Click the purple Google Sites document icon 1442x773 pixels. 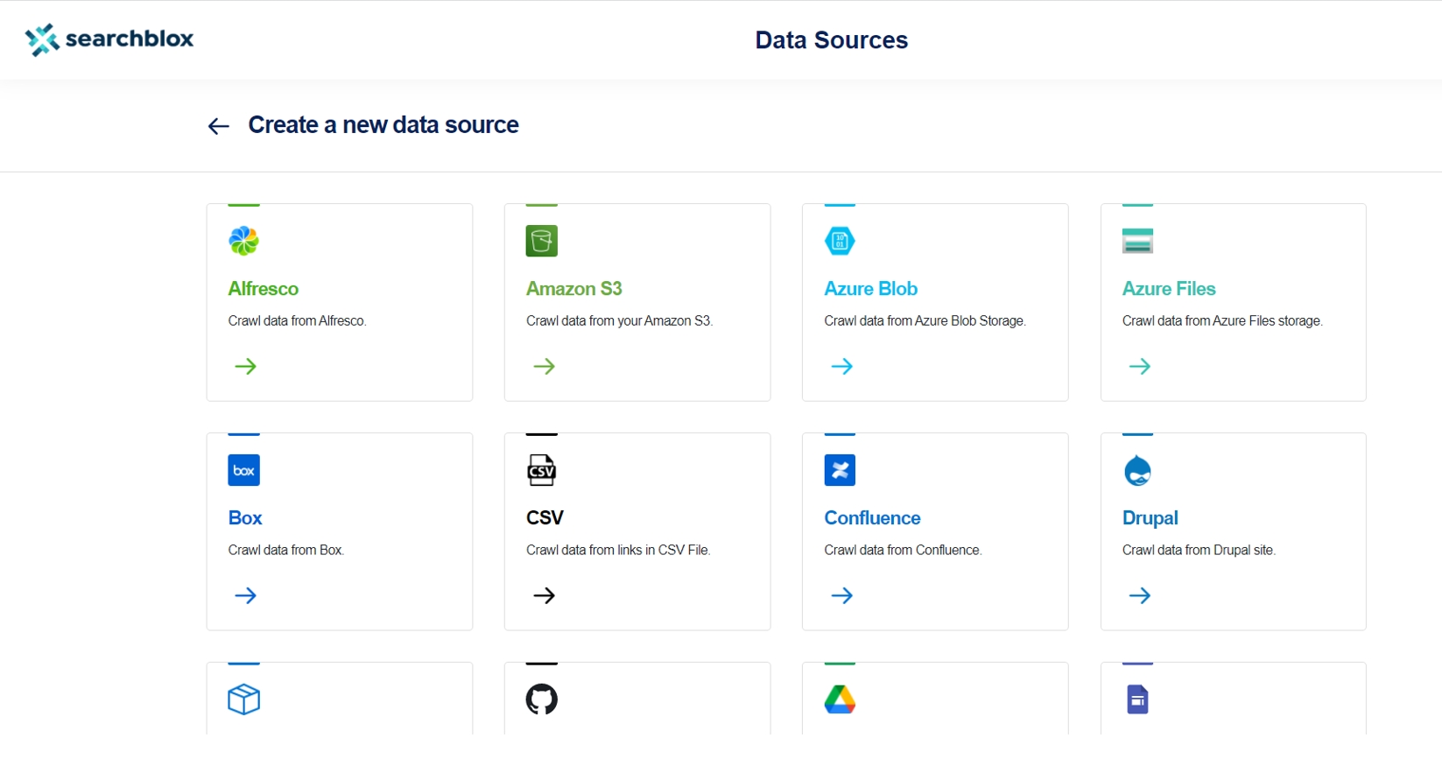pyautogui.click(x=1137, y=699)
